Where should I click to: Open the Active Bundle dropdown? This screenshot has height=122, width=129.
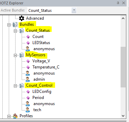tap(74, 10)
